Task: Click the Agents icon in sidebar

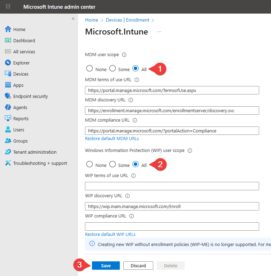Action: (8, 107)
